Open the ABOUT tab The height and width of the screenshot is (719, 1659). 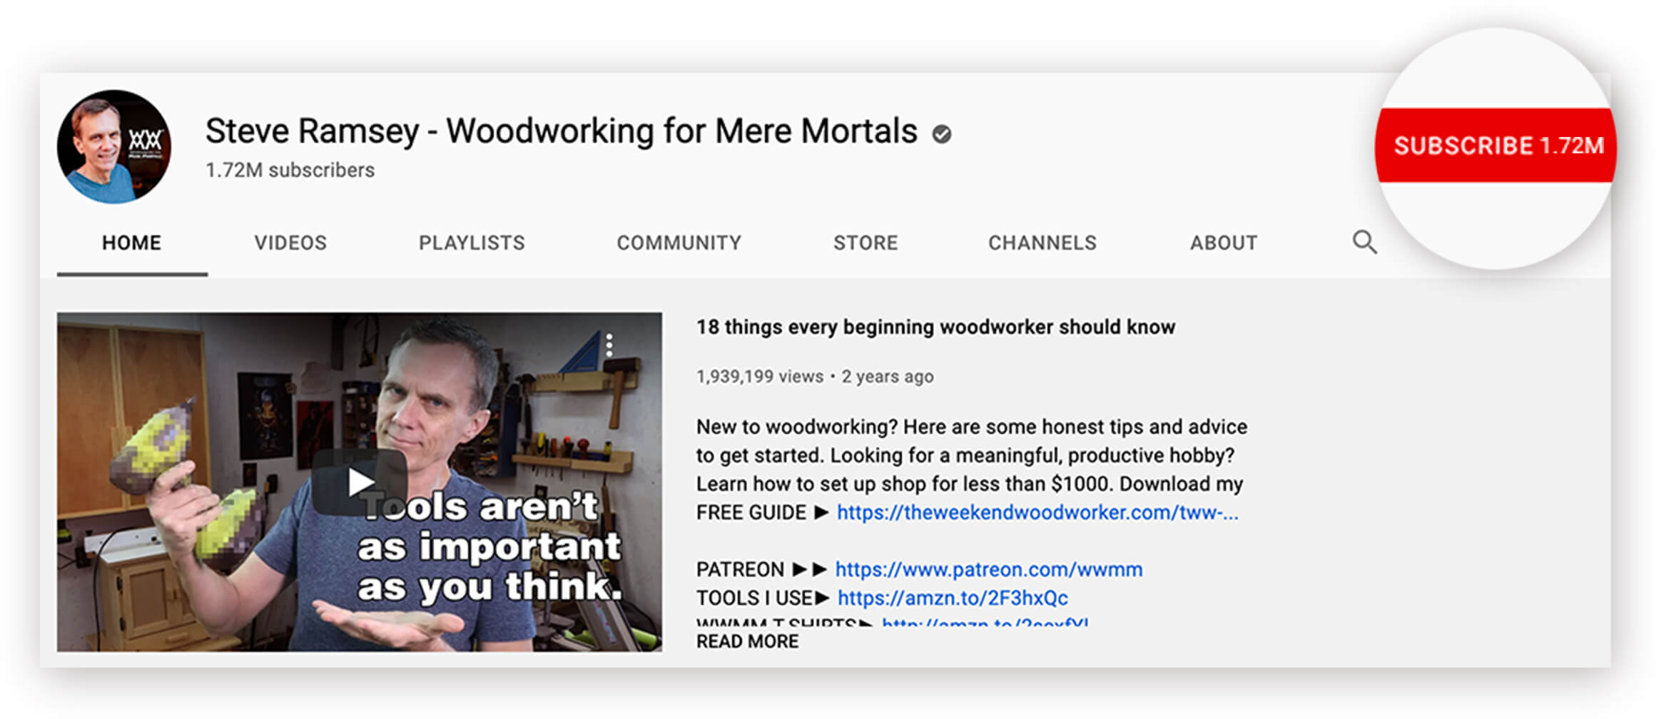(1224, 243)
